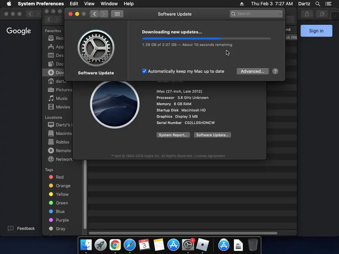
Task: Go forward in Software Update window
Action: pos(104,14)
